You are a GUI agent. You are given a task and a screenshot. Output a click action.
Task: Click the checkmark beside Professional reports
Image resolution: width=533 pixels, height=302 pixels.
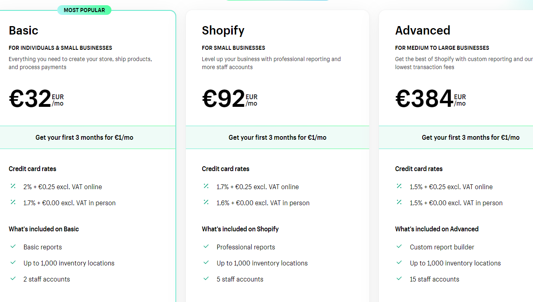206,247
